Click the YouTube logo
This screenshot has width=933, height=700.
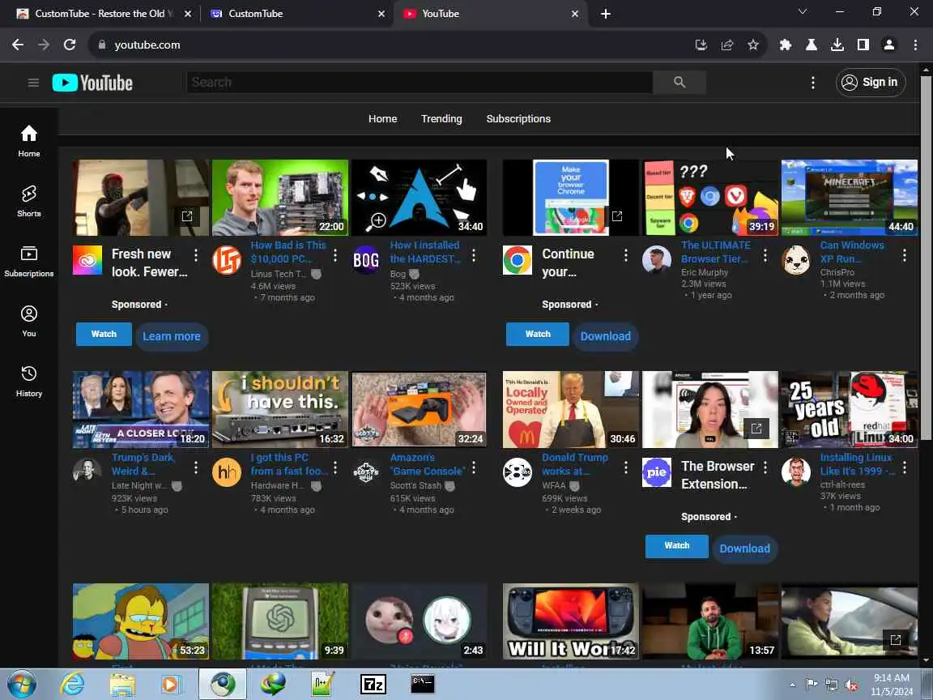point(93,83)
